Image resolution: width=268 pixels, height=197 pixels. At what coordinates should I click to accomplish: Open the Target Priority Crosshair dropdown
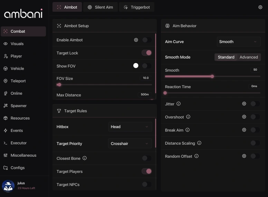pyautogui.click(x=130, y=144)
